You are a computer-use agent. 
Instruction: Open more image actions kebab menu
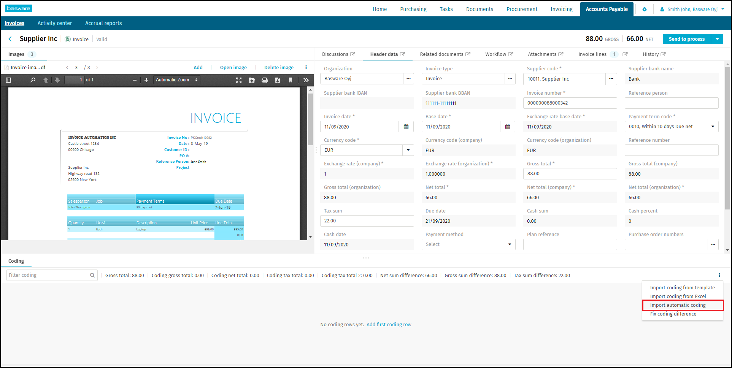pos(306,67)
